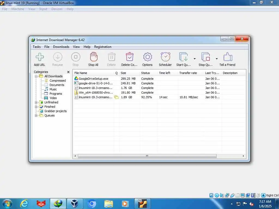Viewport: 279px width, 209px height.
Task: Expand the Finished category node
Action: pyautogui.click(x=36, y=107)
